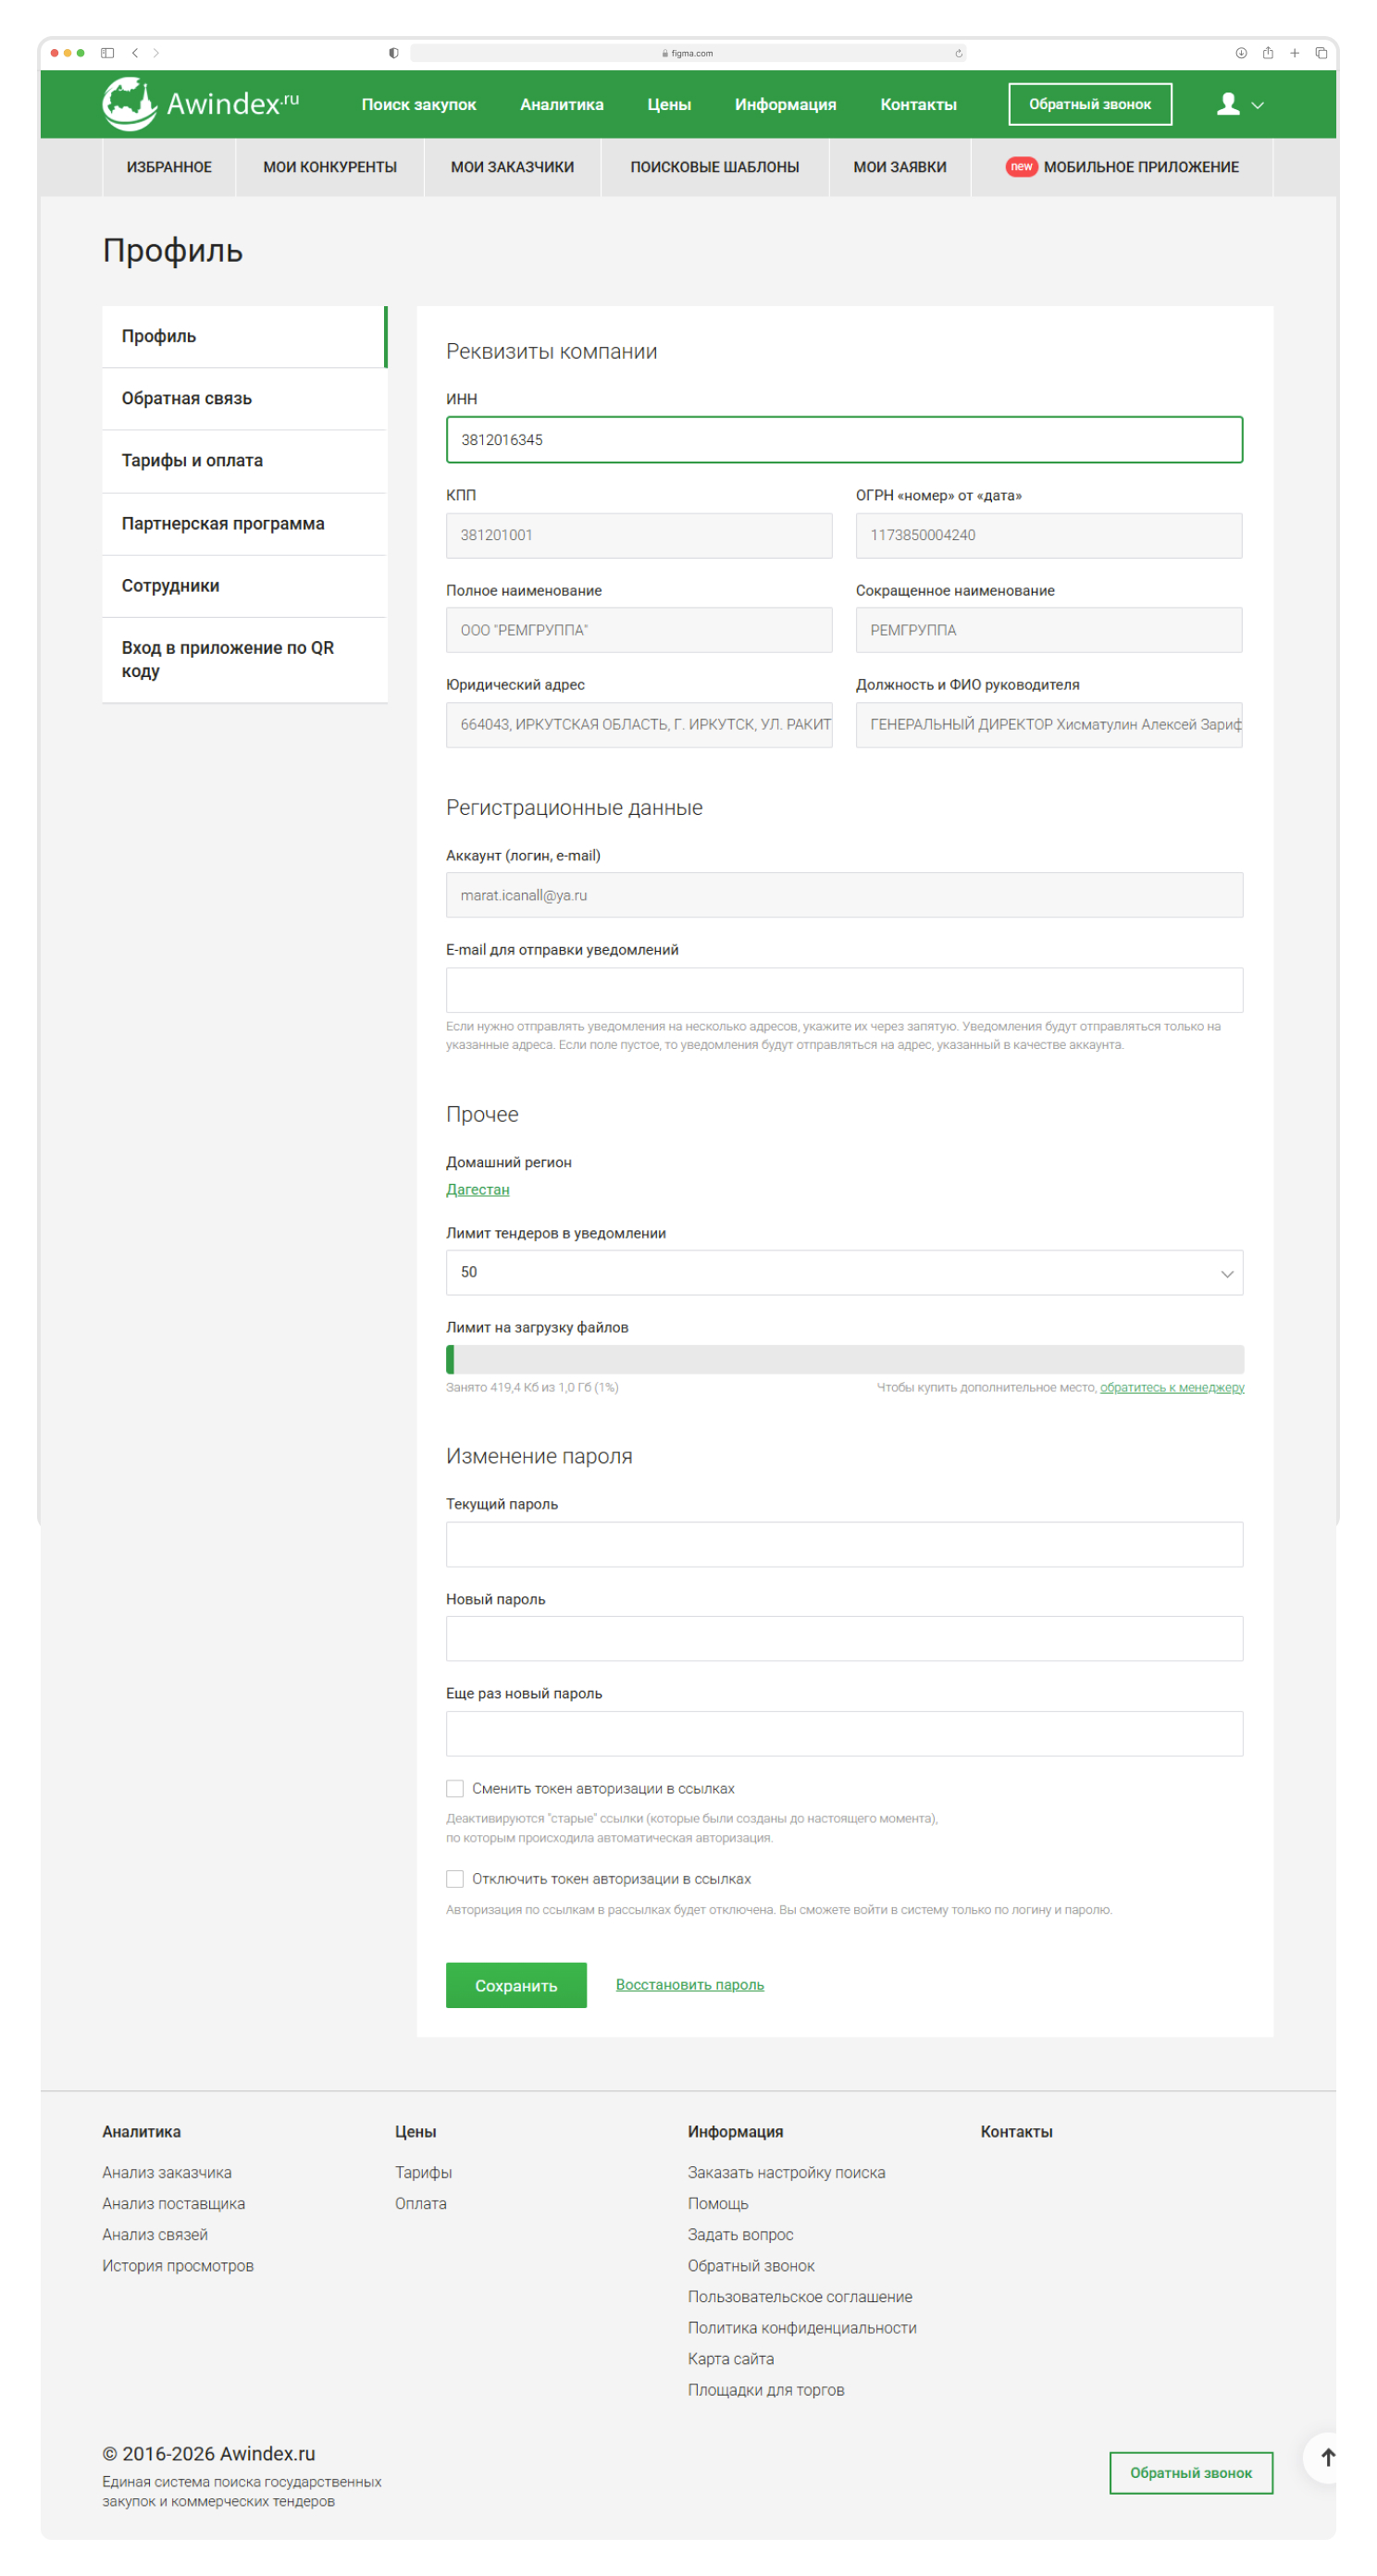Expand the chevron next to the user icon
The height and width of the screenshot is (2576, 1377).
click(1258, 105)
